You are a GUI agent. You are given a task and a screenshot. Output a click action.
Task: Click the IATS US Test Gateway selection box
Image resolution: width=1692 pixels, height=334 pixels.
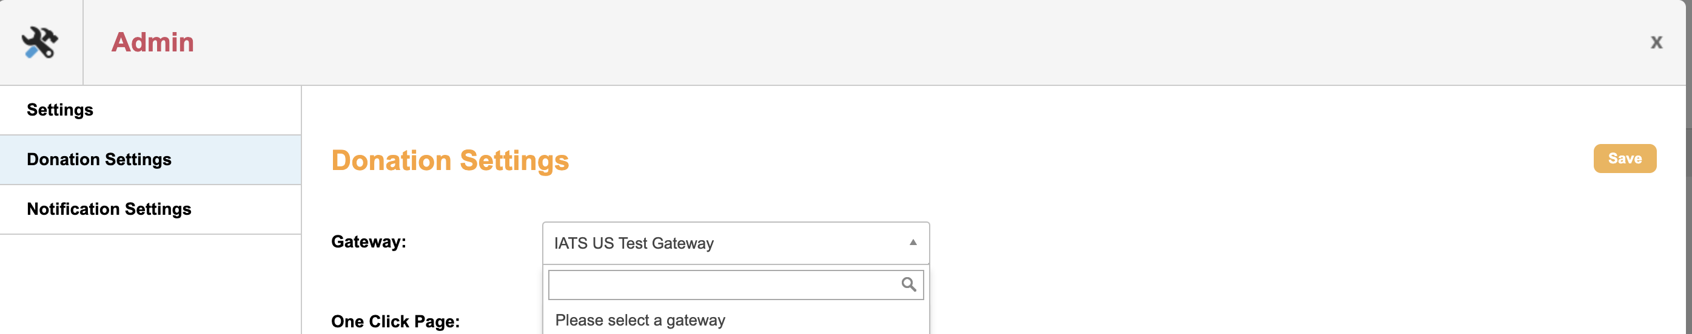point(722,243)
